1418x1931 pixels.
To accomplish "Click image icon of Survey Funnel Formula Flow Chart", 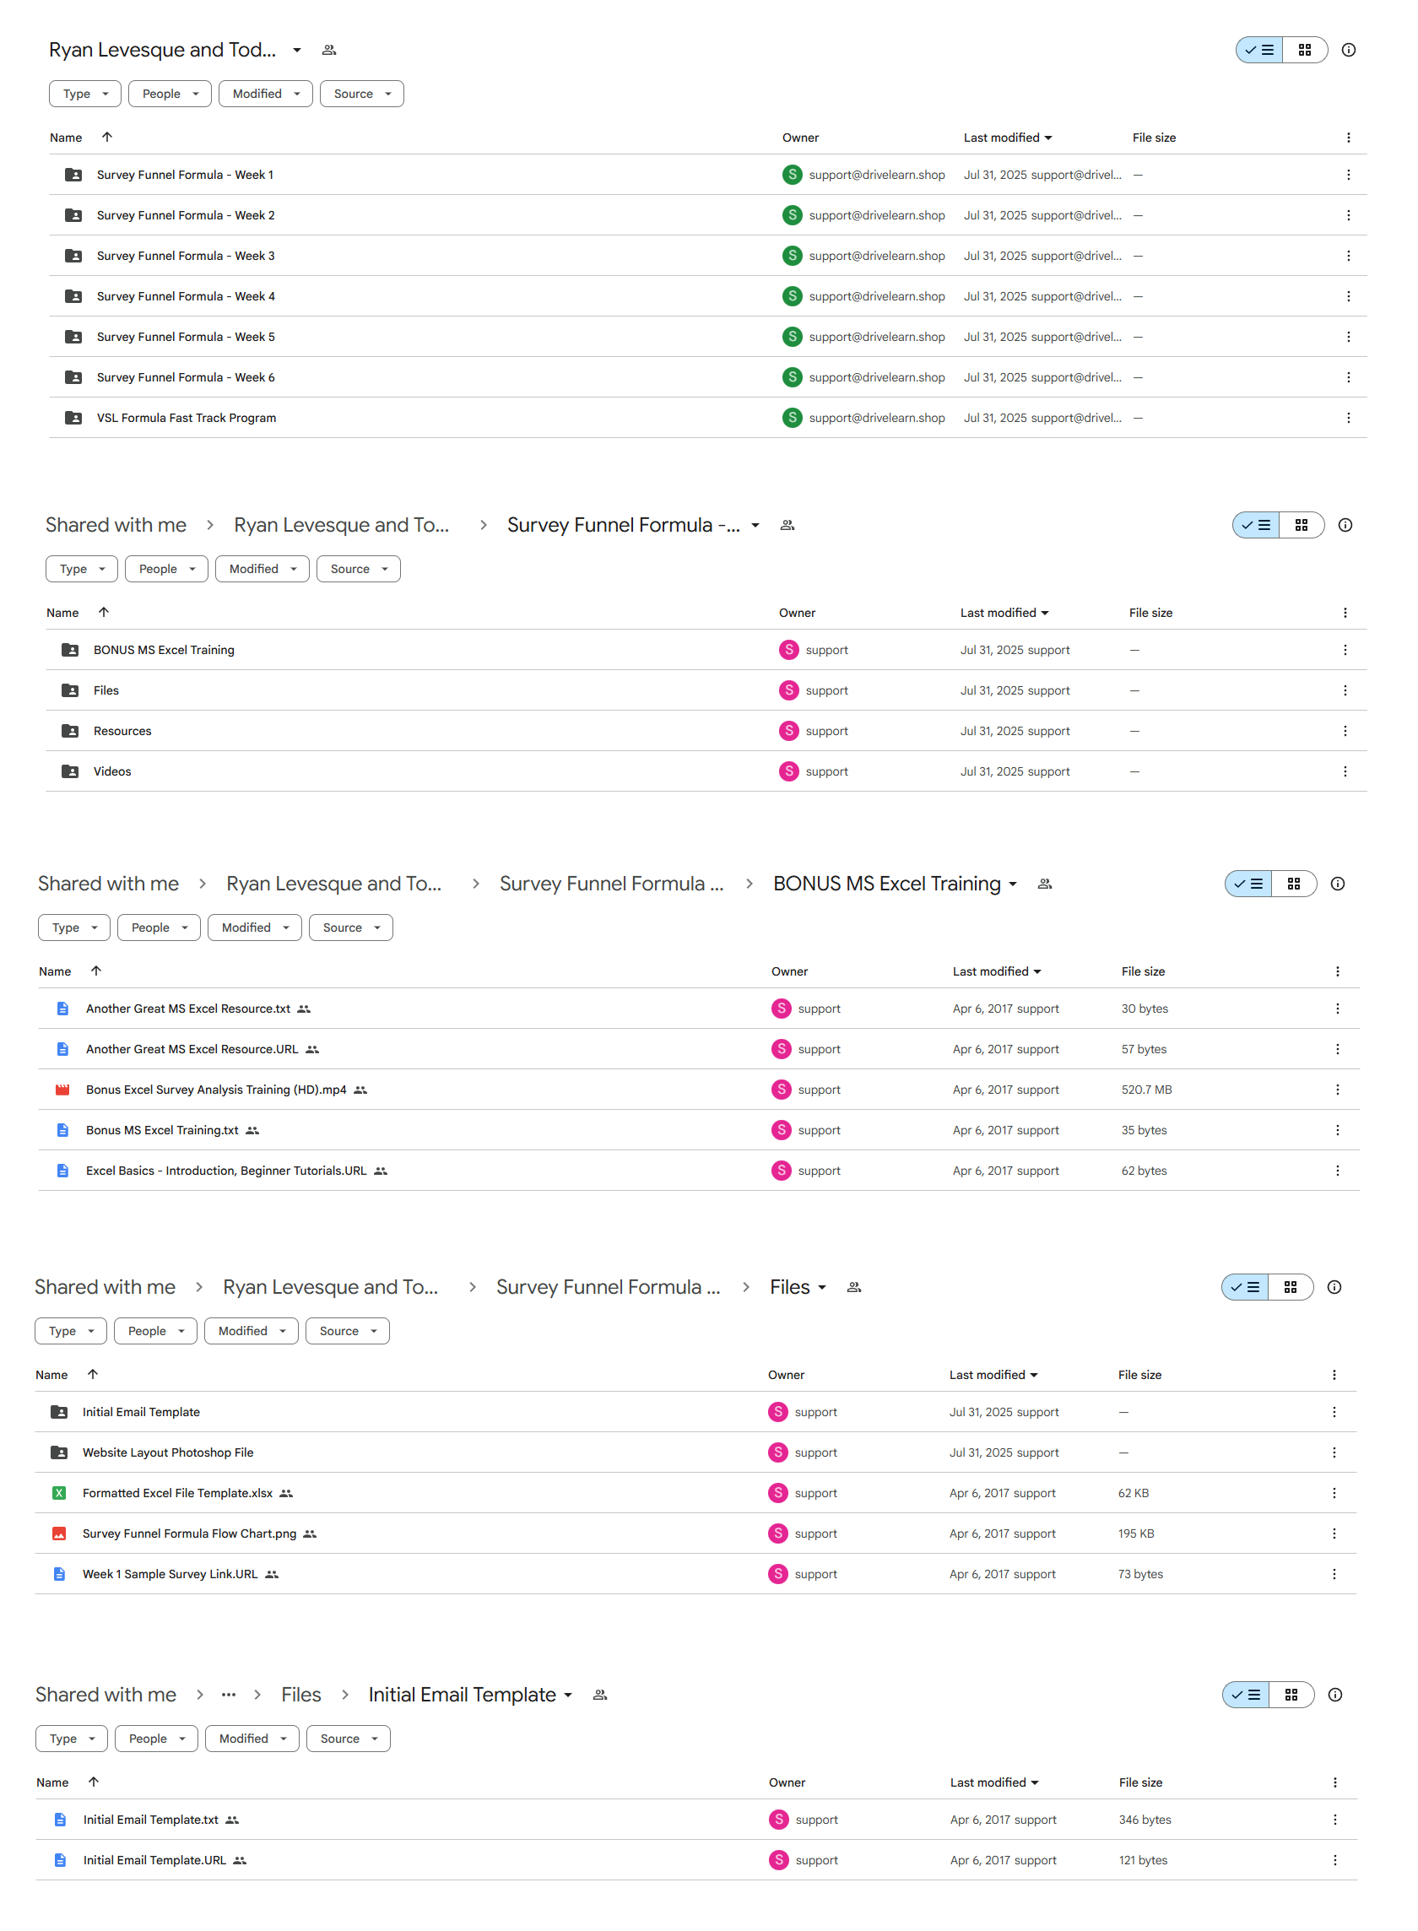I will 59,1533.
